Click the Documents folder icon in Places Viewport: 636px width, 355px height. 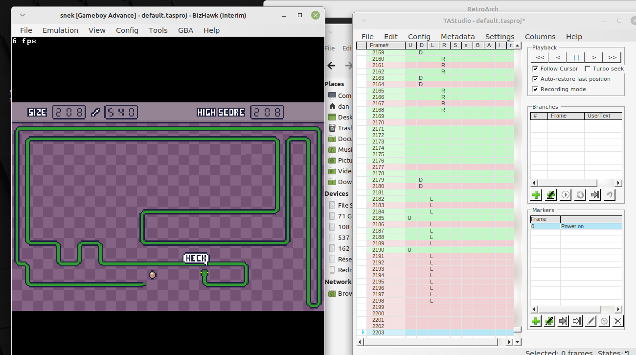tap(332, 139)
